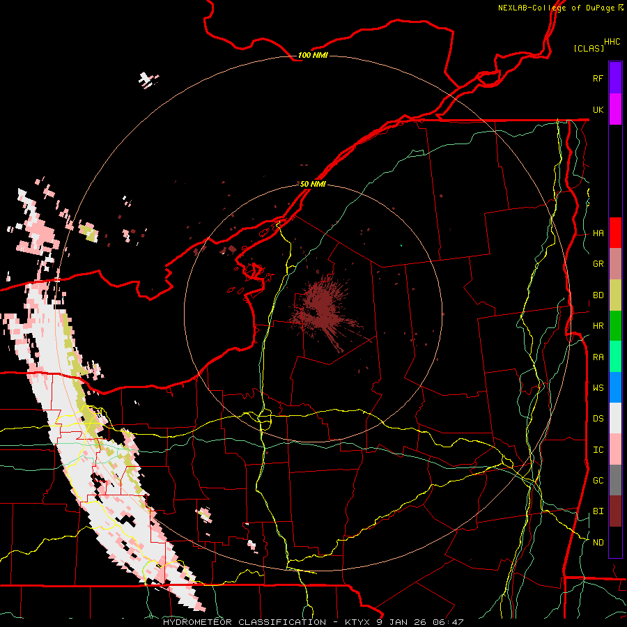Image resolution: width=627 pixels, height=627 pixels.
Task: Click the 100 NMI range ring label
Action: pyautogui.click(x=313, y=55)
